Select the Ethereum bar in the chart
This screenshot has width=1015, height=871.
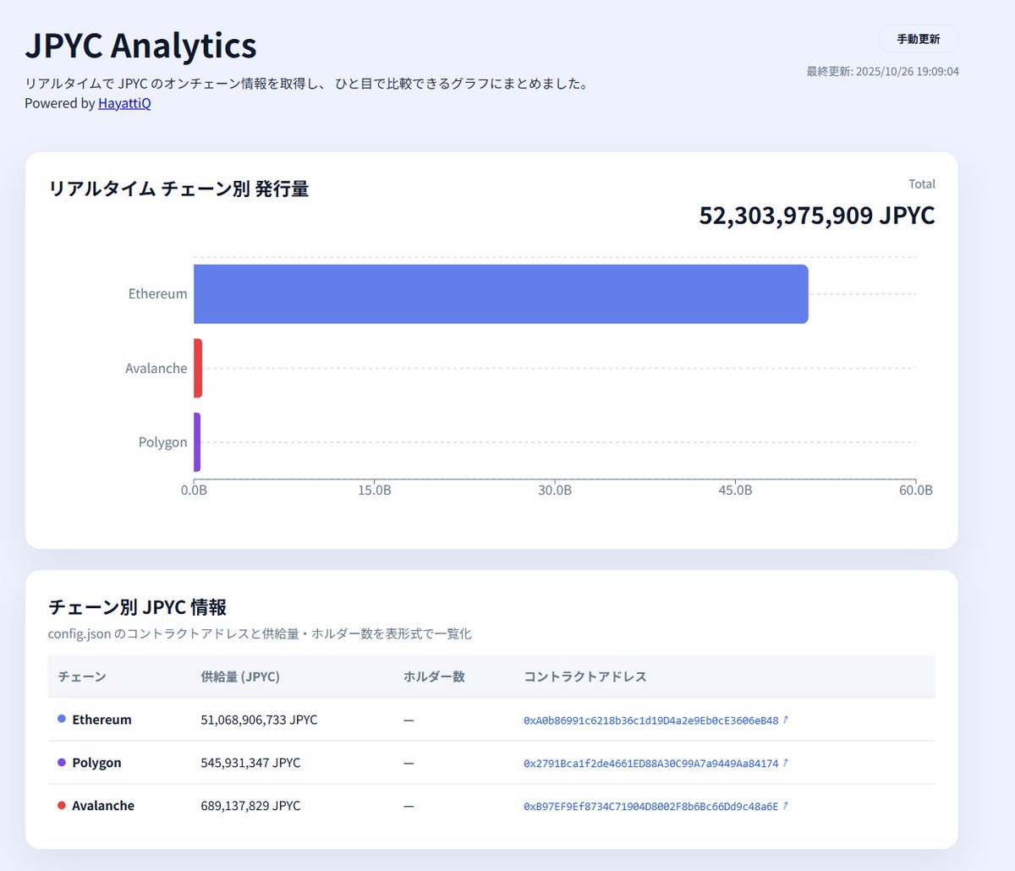(499, 293)
